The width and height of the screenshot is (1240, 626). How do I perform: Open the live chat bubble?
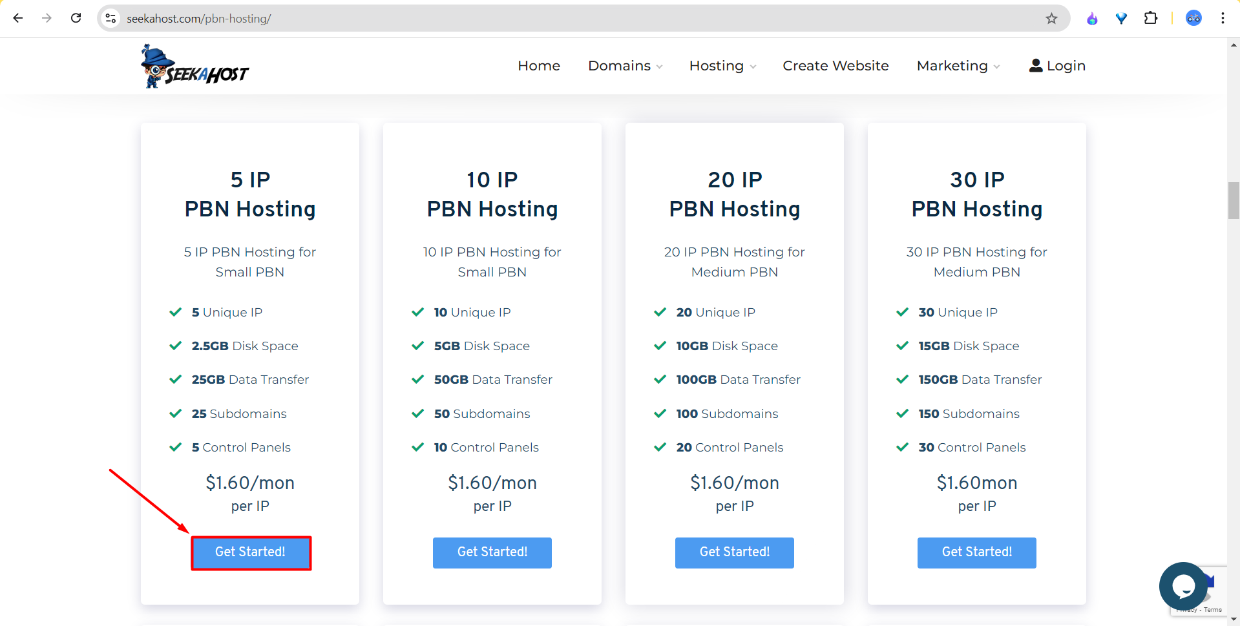coord(1182,586)
